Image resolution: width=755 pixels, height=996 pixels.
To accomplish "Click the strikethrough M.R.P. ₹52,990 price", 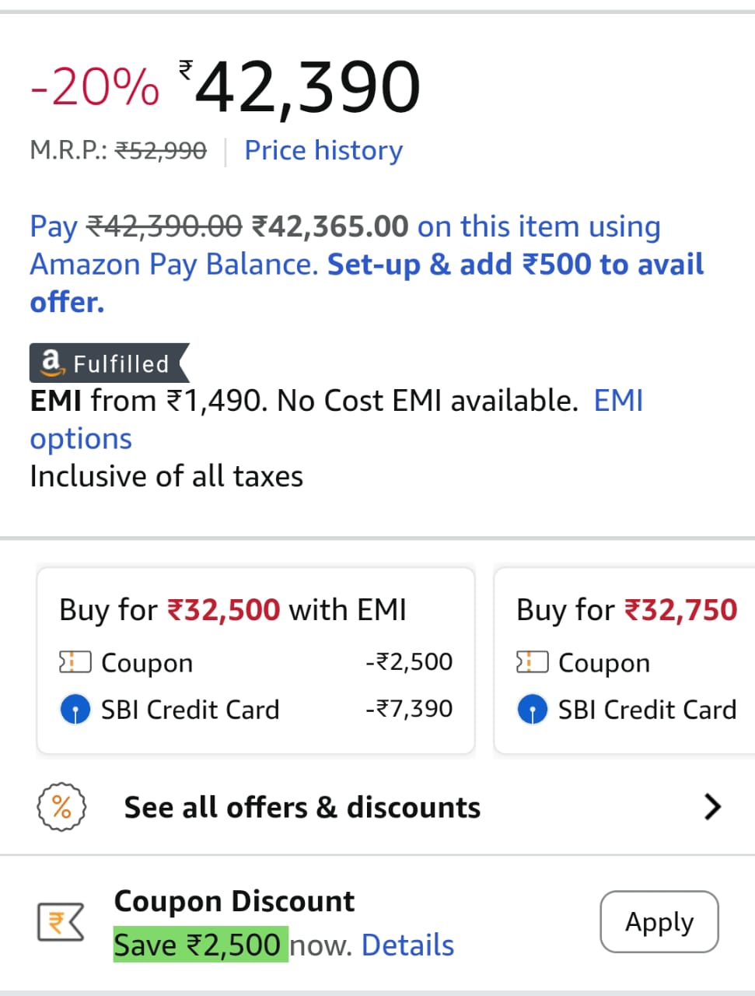I will pyautogui.click(x=162, y=150).
